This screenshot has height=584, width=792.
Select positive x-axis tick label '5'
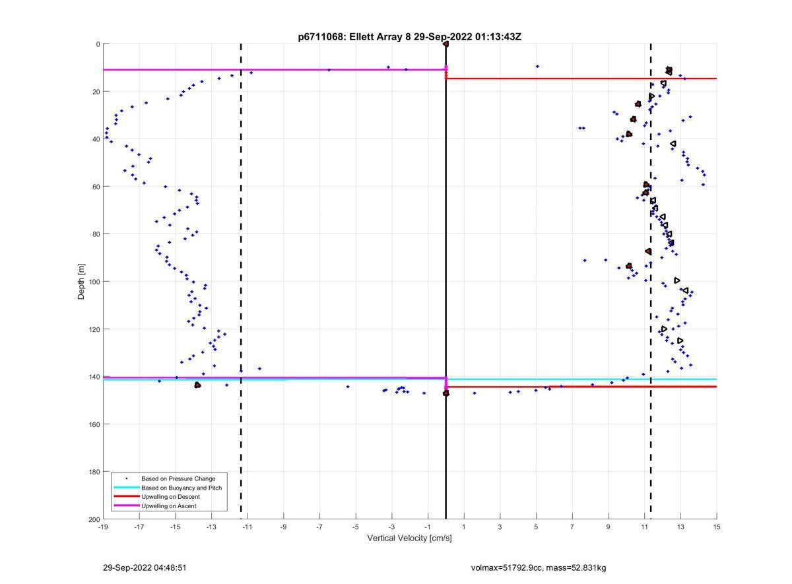point(536,527)
